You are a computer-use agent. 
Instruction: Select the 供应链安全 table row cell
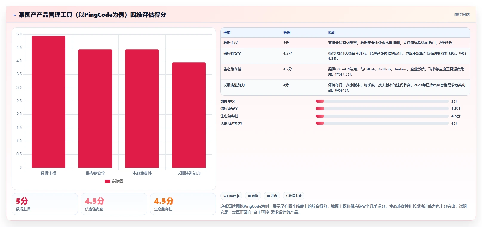tap(232, 53)
